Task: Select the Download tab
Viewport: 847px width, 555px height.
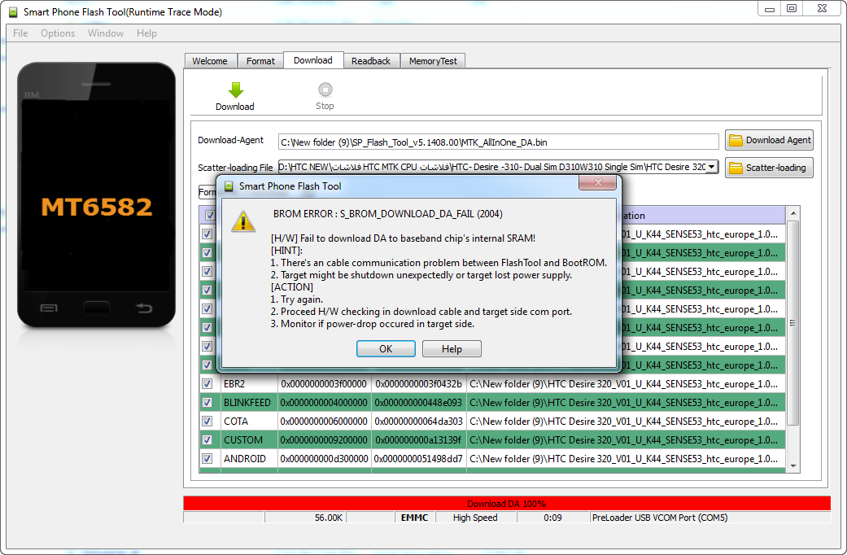Action: (x=313, y=60)
